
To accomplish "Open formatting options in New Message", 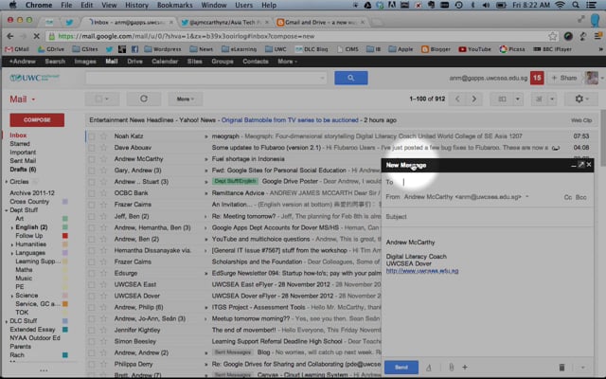I will (429, 368).
